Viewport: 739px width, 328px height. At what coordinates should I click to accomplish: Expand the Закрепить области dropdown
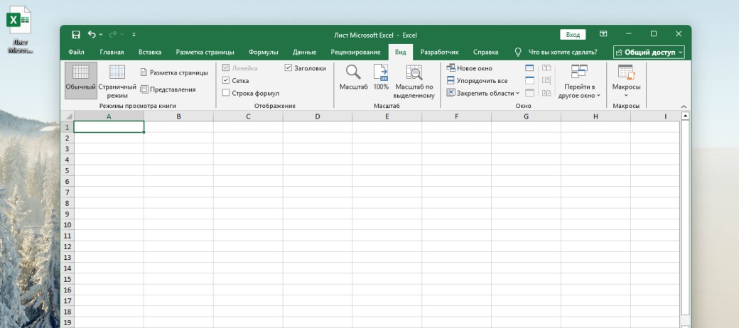click(483, 93)
